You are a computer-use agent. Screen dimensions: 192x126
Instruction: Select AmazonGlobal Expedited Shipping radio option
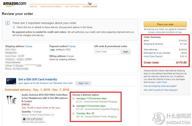(74, 106)
